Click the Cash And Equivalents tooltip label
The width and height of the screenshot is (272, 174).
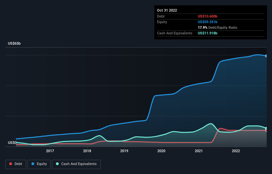click(x=175, y=33)
